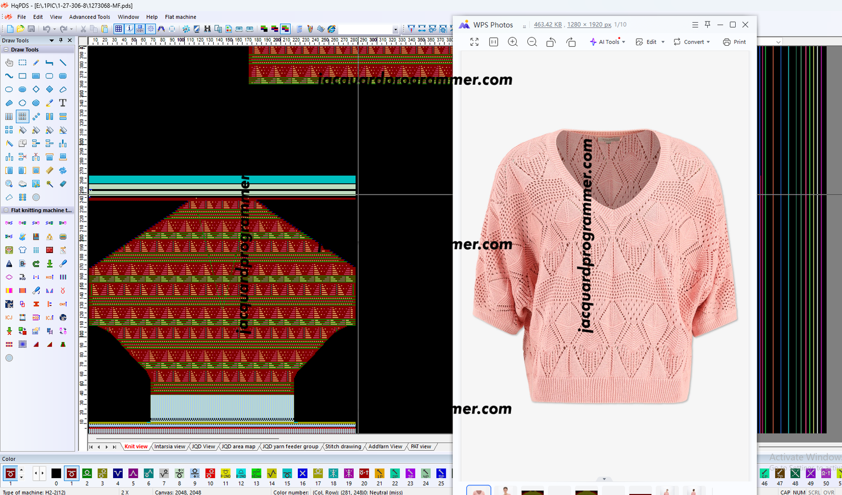Screen dimensions: 842x495
Task: Select color swatch number 9
Action: pos(195,473)
